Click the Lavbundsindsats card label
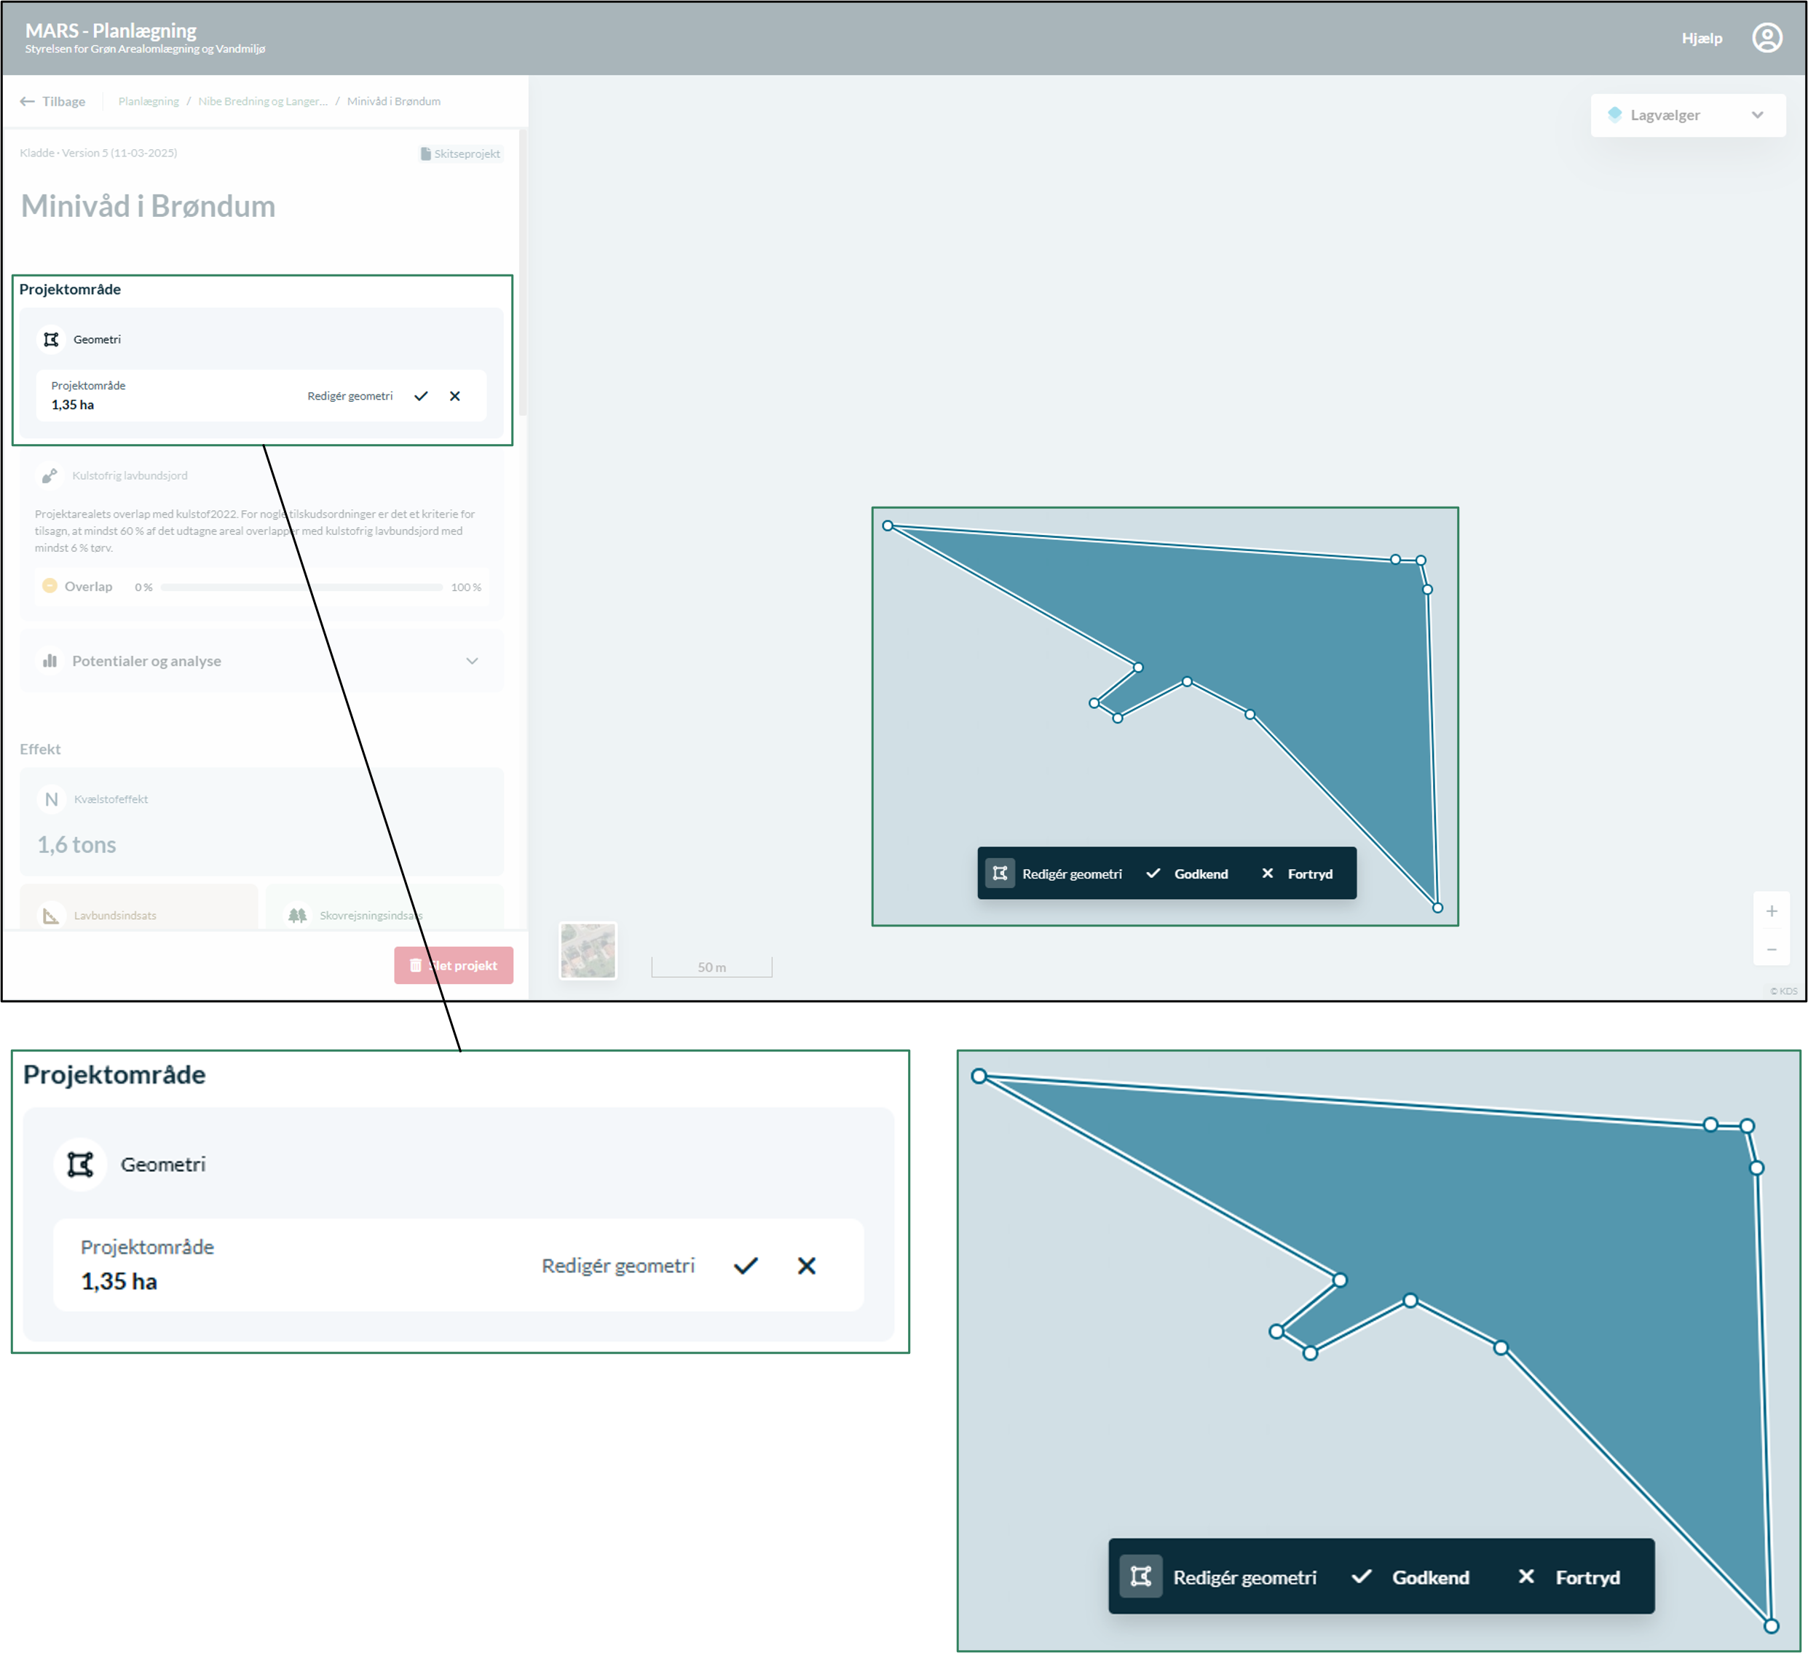This screenshot has width=1808, height=1653. (115, 915)
